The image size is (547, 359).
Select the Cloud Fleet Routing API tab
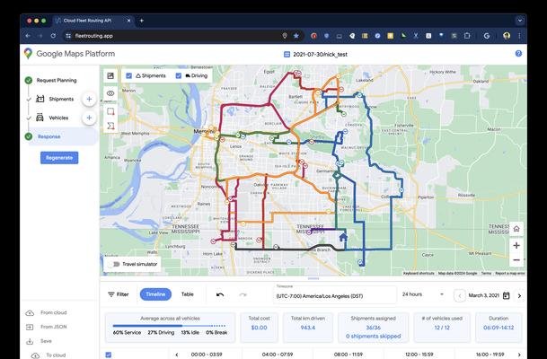click(x=93, y=21)
